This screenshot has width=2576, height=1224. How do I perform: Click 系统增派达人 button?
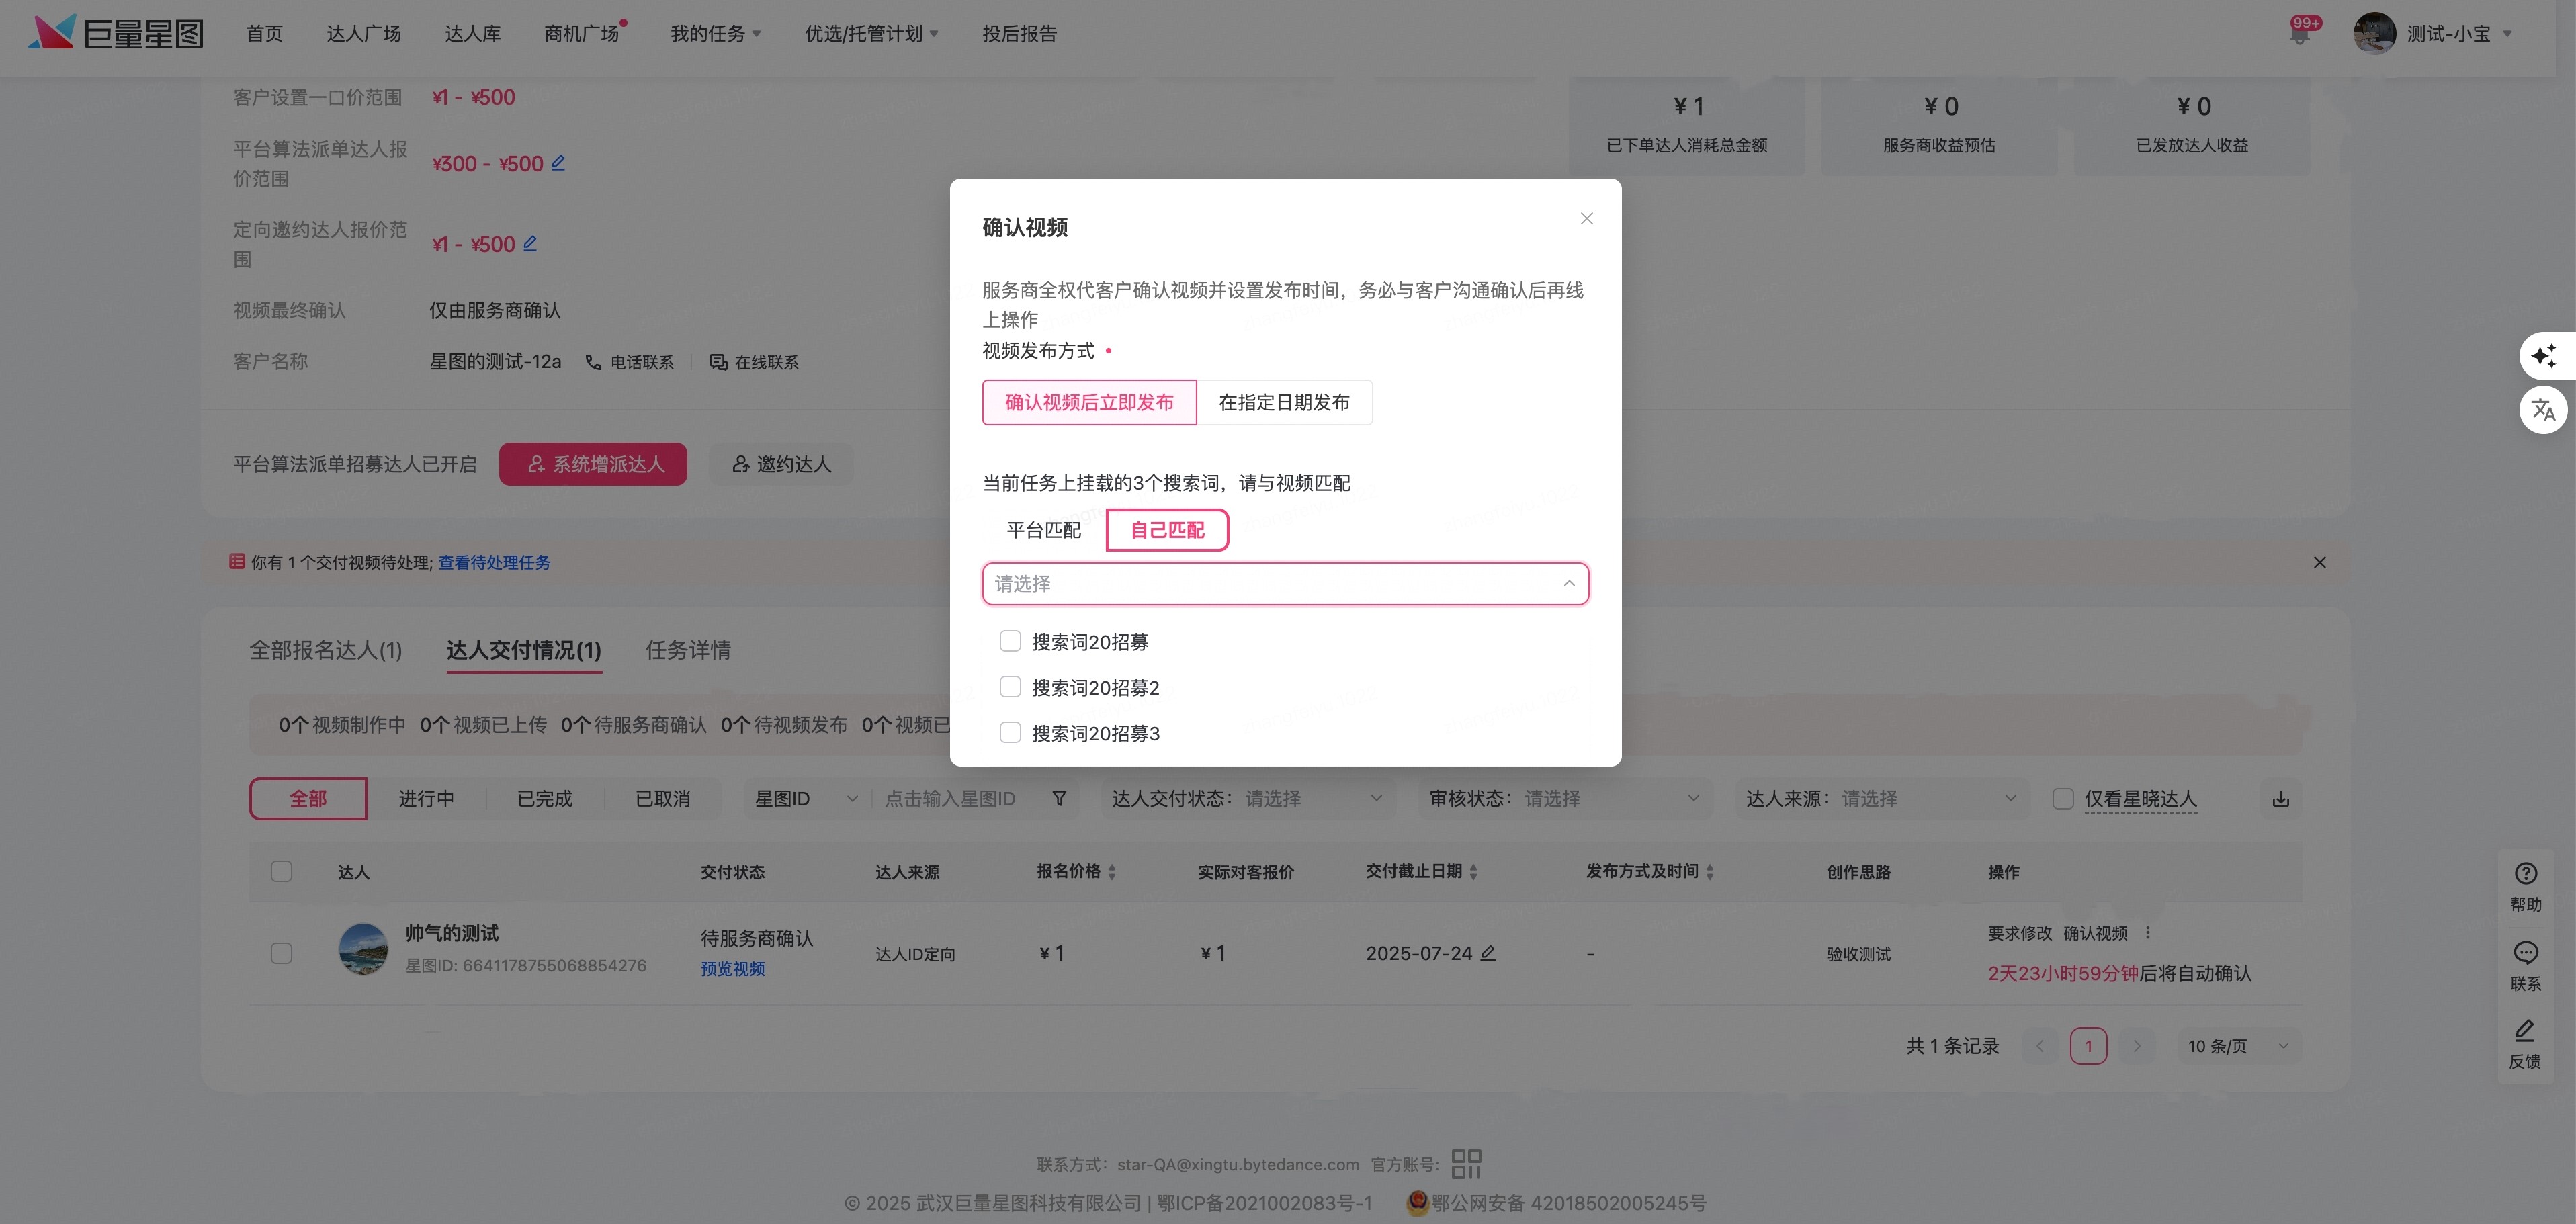pyautogui.click(x=593, y=464)
